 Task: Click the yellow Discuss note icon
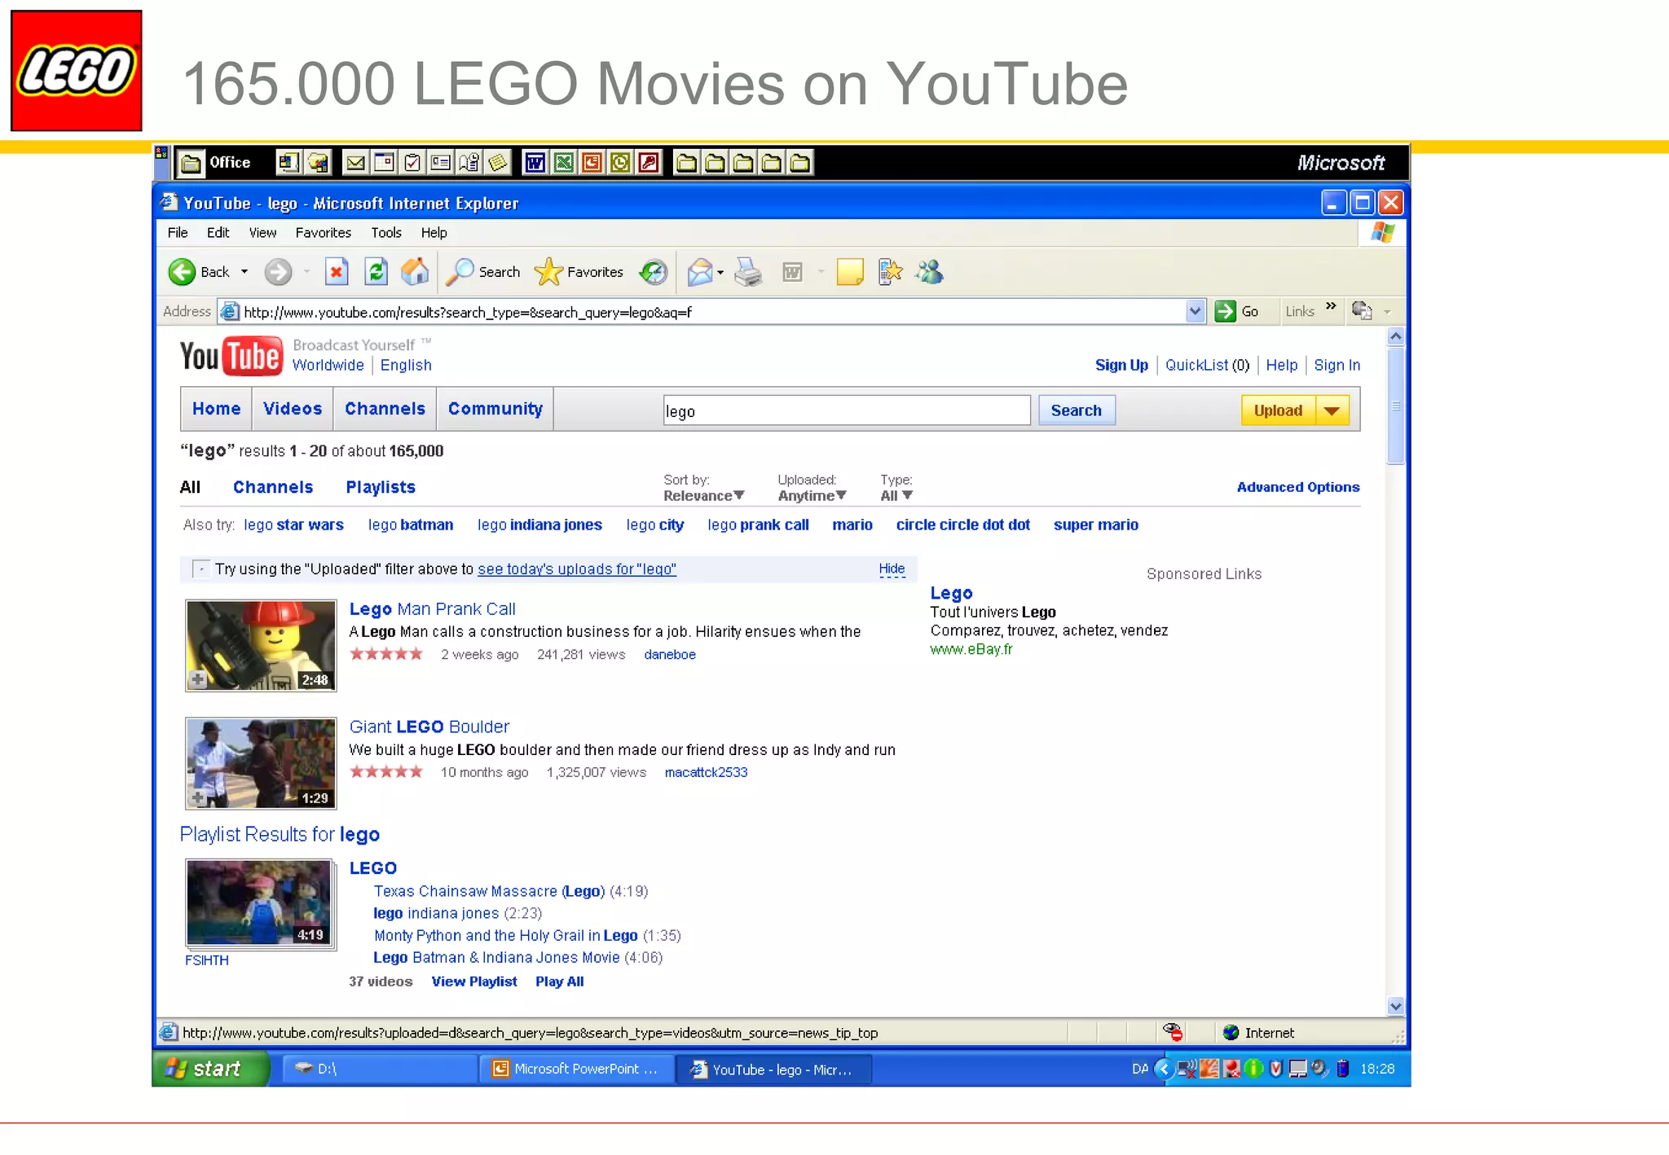coord(850,272)
